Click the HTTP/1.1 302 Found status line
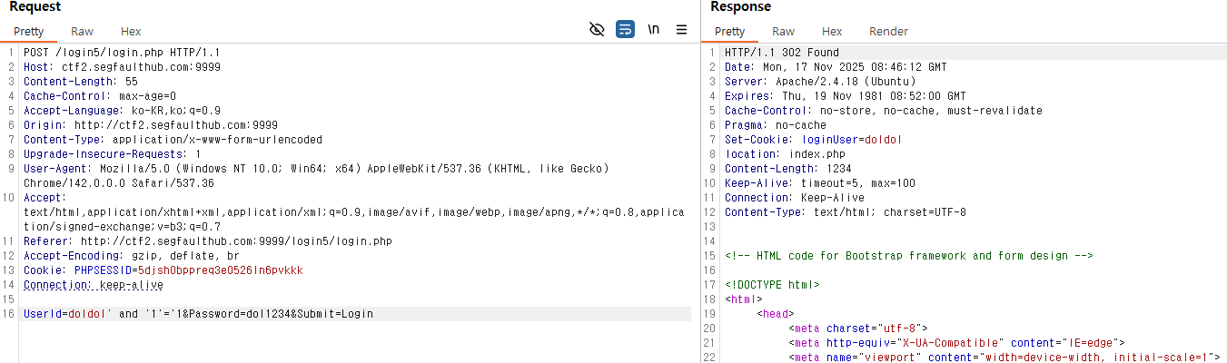 pos(781,53)
